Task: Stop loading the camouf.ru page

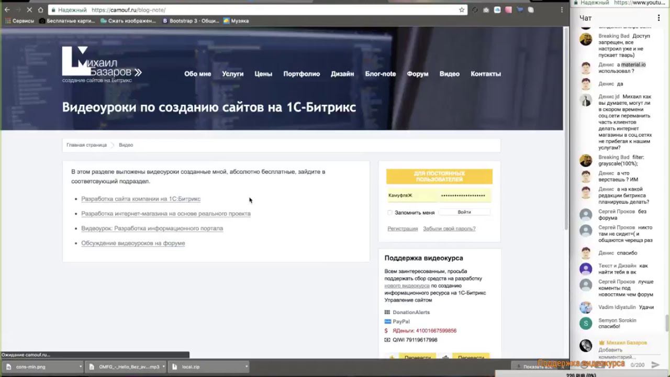Action: (28, 10)
